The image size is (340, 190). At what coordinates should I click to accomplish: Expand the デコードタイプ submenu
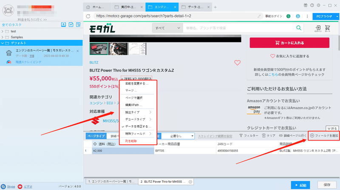138,119
